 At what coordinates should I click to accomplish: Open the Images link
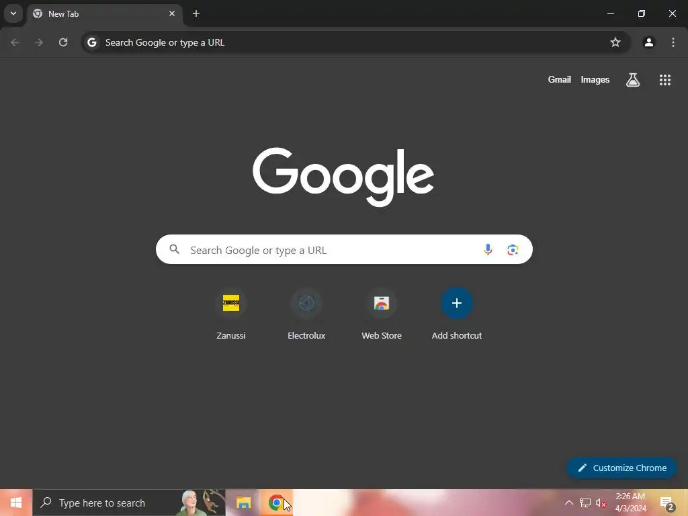[595, 80]
